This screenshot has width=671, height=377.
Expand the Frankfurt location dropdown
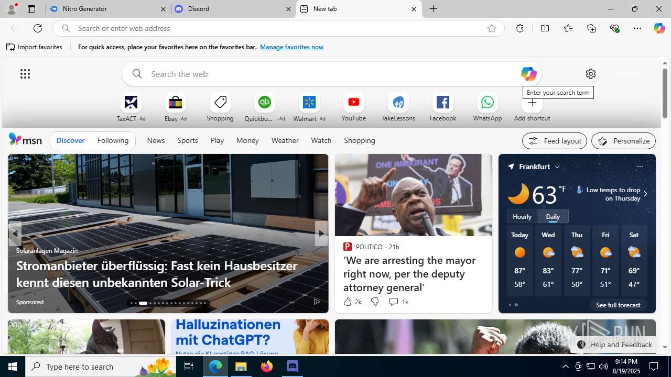click(x=557, y=167)
